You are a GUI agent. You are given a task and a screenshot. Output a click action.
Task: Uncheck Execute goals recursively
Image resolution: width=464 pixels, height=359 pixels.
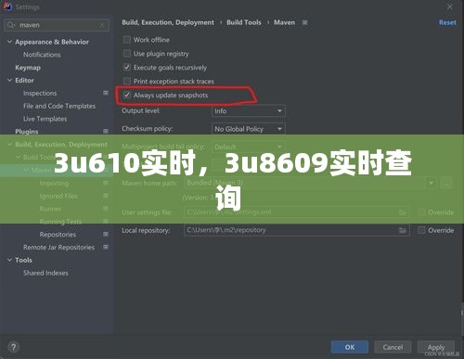127,67
